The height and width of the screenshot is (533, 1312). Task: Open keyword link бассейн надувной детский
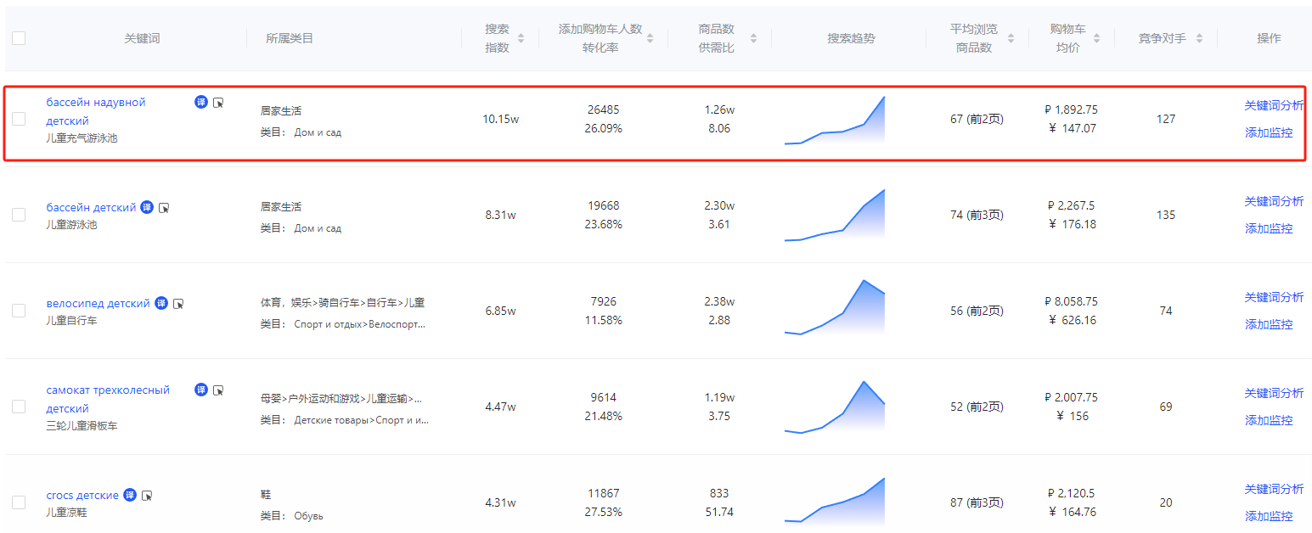(96, 111)
